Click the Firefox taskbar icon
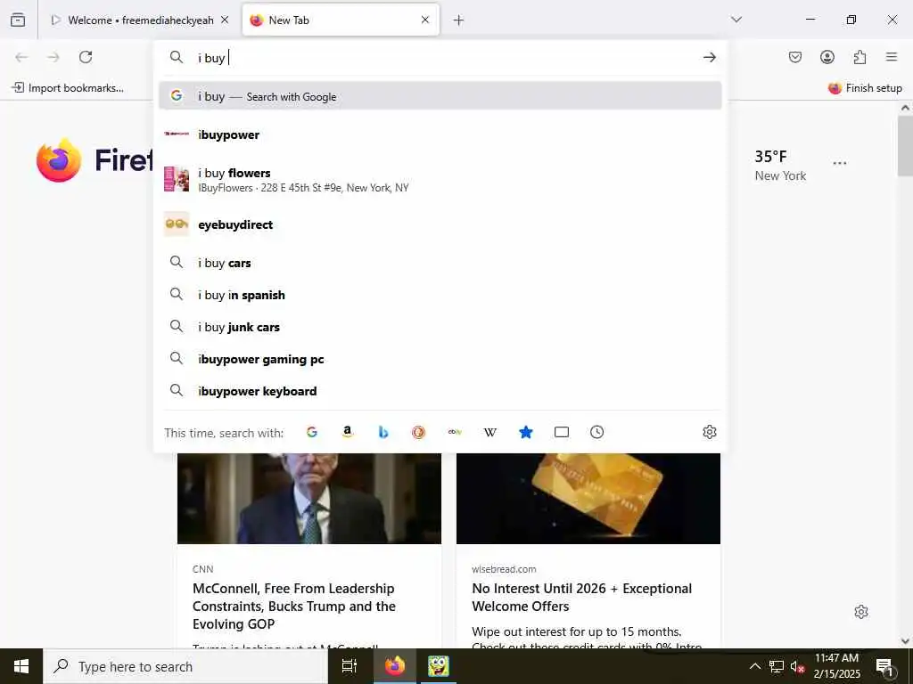 click(394, 666)
